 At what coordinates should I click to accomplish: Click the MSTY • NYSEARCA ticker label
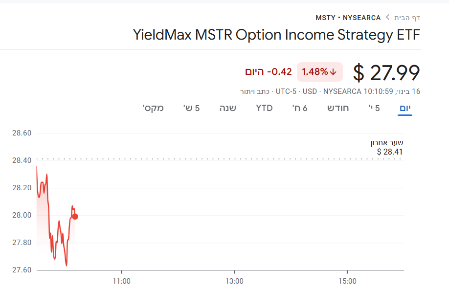pos(348,18)
